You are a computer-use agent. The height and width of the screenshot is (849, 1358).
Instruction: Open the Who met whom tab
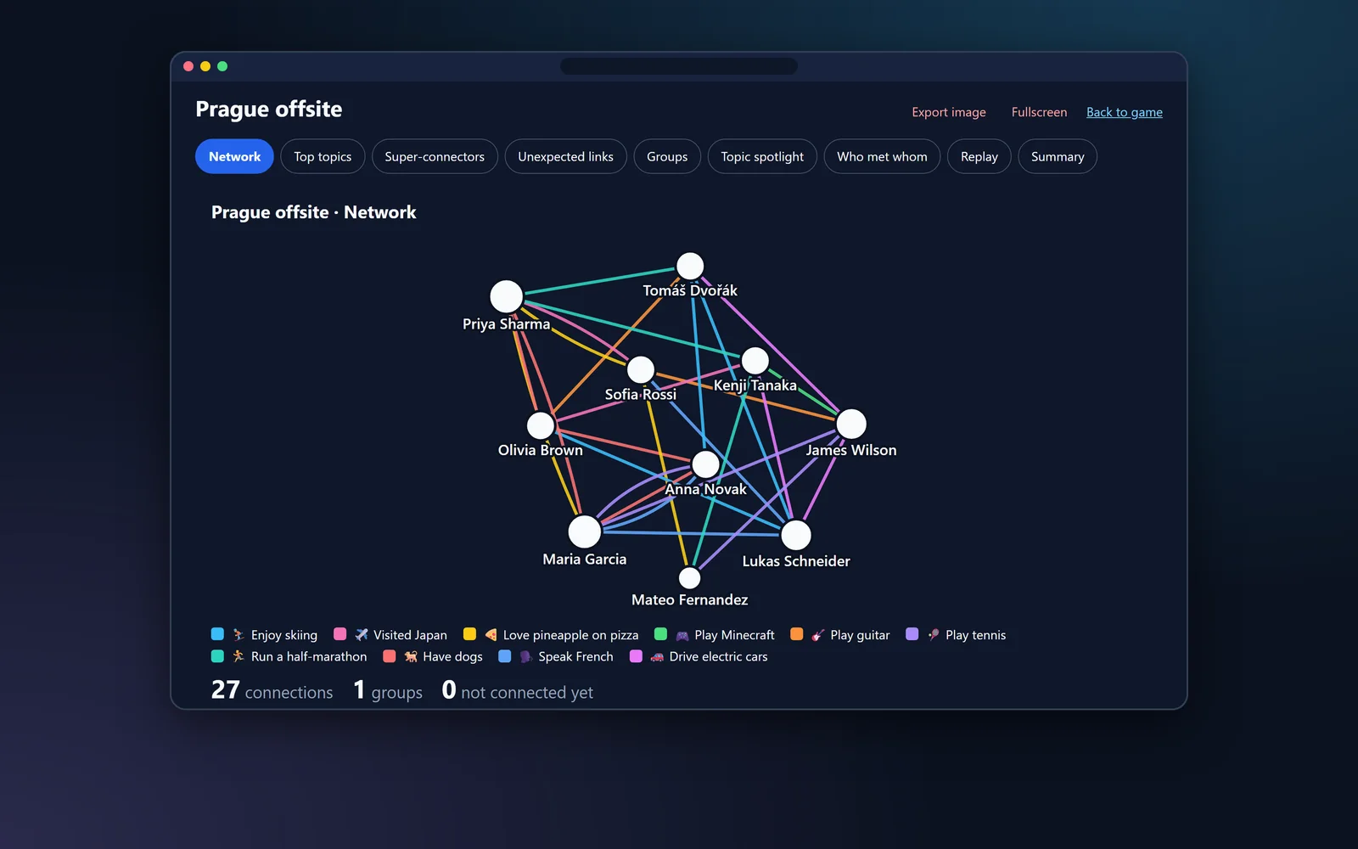[882, 156]
